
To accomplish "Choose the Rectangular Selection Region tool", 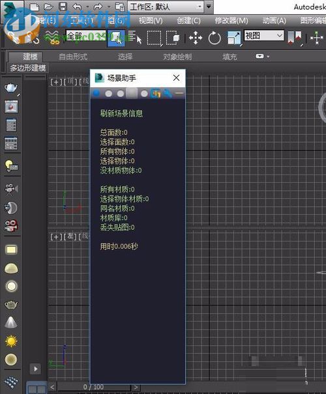I will pos(154,38).
